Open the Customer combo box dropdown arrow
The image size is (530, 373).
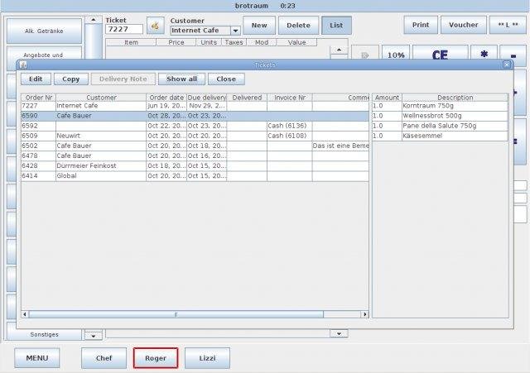tap(235, 31)
